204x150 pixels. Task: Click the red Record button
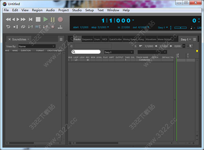click(60, 20)
